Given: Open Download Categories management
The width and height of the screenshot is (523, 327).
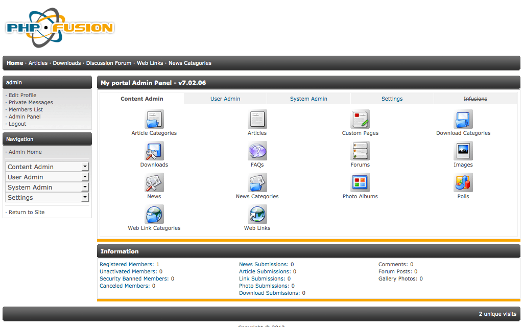Looking at the screenshot, I should coord(463,119).
